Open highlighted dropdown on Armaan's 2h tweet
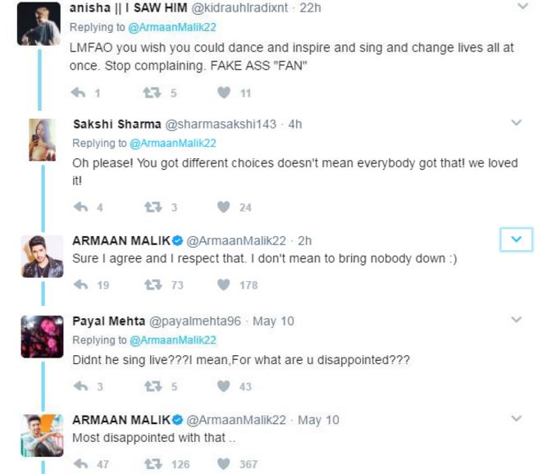The width and height of the screenshot is (538, 474). [516, 239]
